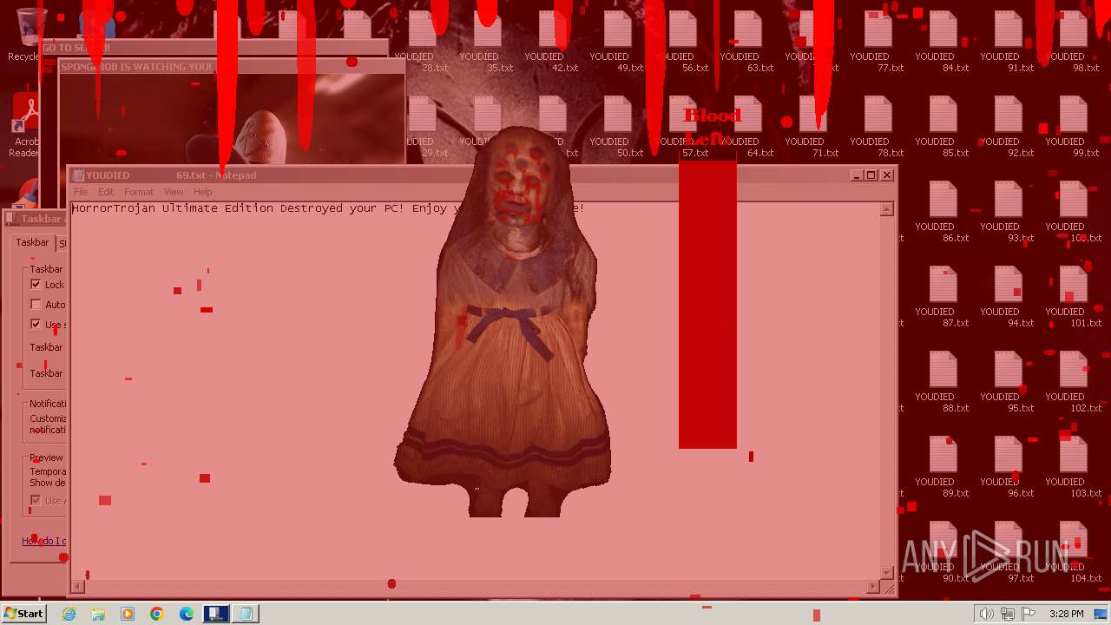Screen dimensions: 1111x625
Task: Click the Notepad vertical scroll up arrow
Action: 887,209
